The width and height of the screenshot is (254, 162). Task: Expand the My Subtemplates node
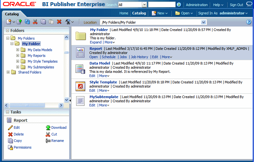click(18, 67)
